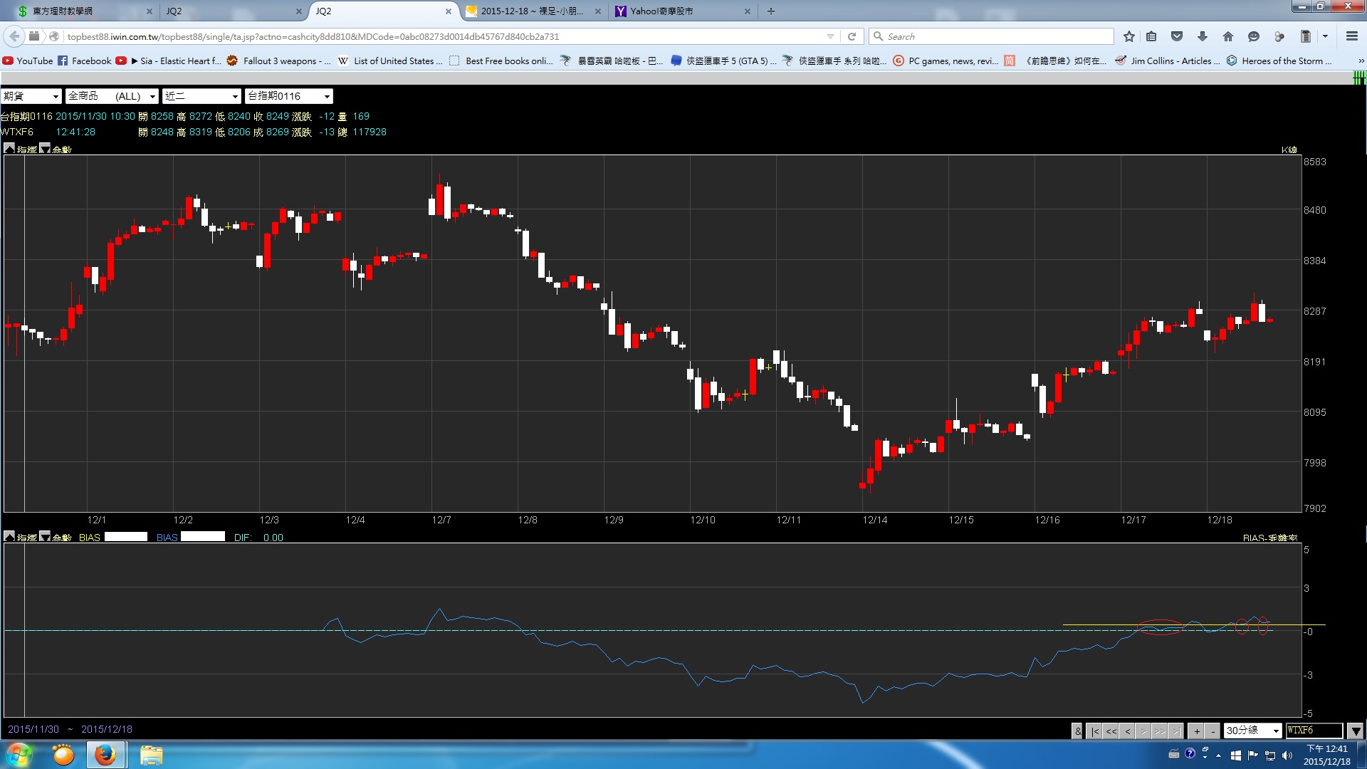This screenshot has width=1367, height=769.
Task: Close the Yahoo!奇摩股市 tab
Action: (x=747, y=11)
